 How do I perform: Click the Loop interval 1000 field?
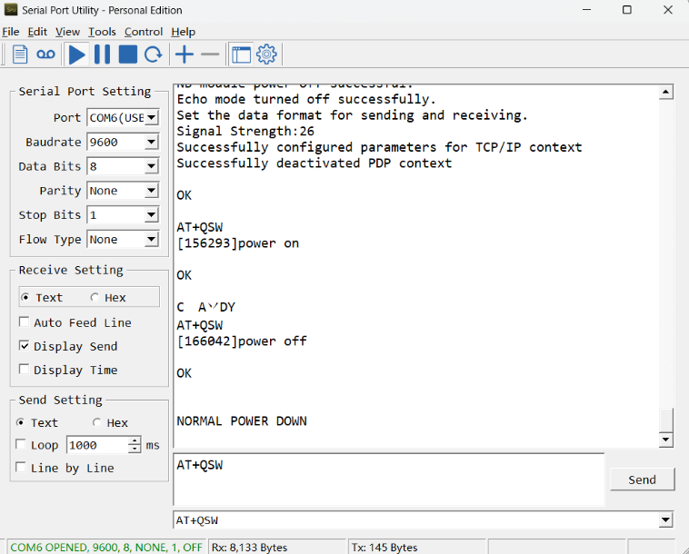(x=97, y=445)
